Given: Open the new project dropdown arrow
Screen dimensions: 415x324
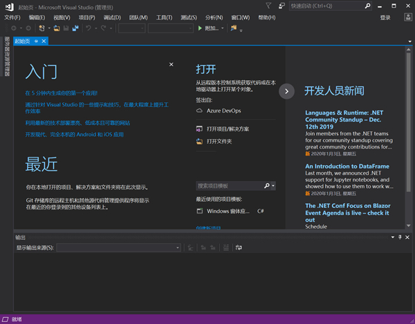Looking at the screenshot, I should click(x=49, y=28).
